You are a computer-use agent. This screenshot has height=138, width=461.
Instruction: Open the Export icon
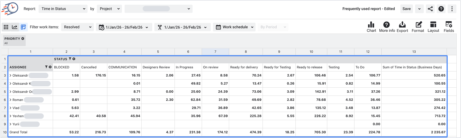pyautogui.click(x=402, y=25)
